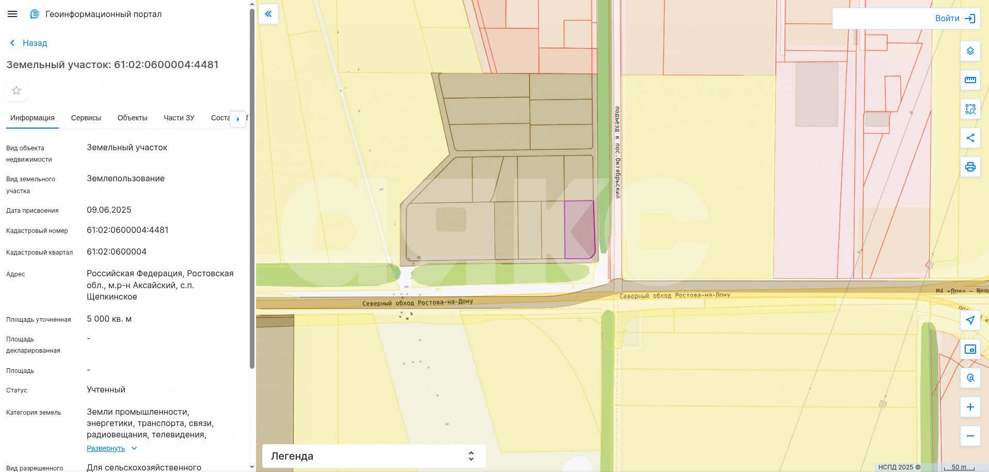Click the Войти login button
989x472 pixels.
coord(954,19)
